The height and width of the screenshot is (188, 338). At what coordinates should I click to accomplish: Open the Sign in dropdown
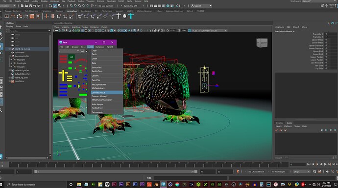click(x=201, y=6)
